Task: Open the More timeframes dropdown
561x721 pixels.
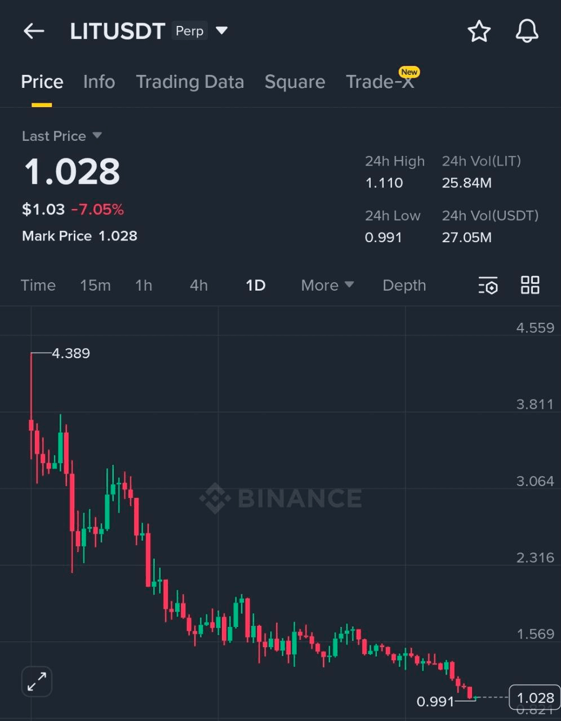Action: pos(327,286)
